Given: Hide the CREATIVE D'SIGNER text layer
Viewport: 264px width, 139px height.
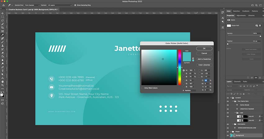Looking at the screenshot, I should (x=228, y=109).
